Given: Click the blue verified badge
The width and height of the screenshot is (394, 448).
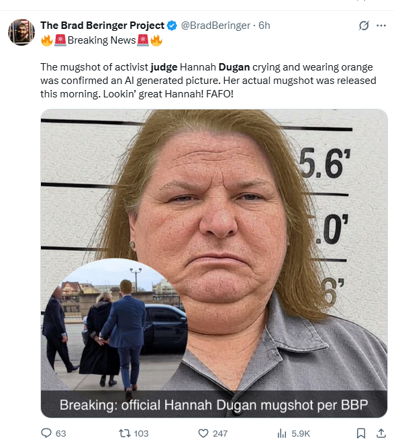Looking at the screenshot, I should tap(172, 26).
